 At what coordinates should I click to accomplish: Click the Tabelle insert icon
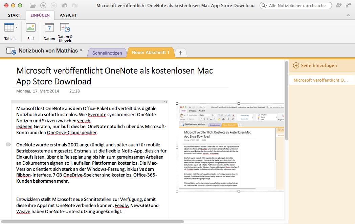pyautogui.click(x=9, y=27)
